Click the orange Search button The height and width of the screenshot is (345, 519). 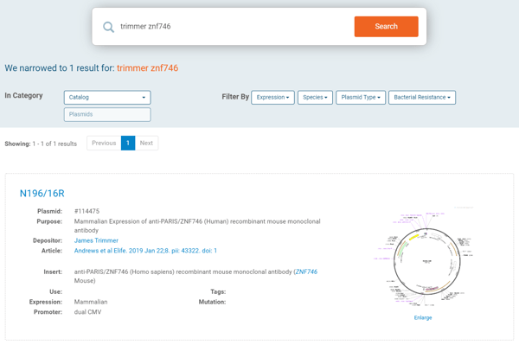(387, 27)
